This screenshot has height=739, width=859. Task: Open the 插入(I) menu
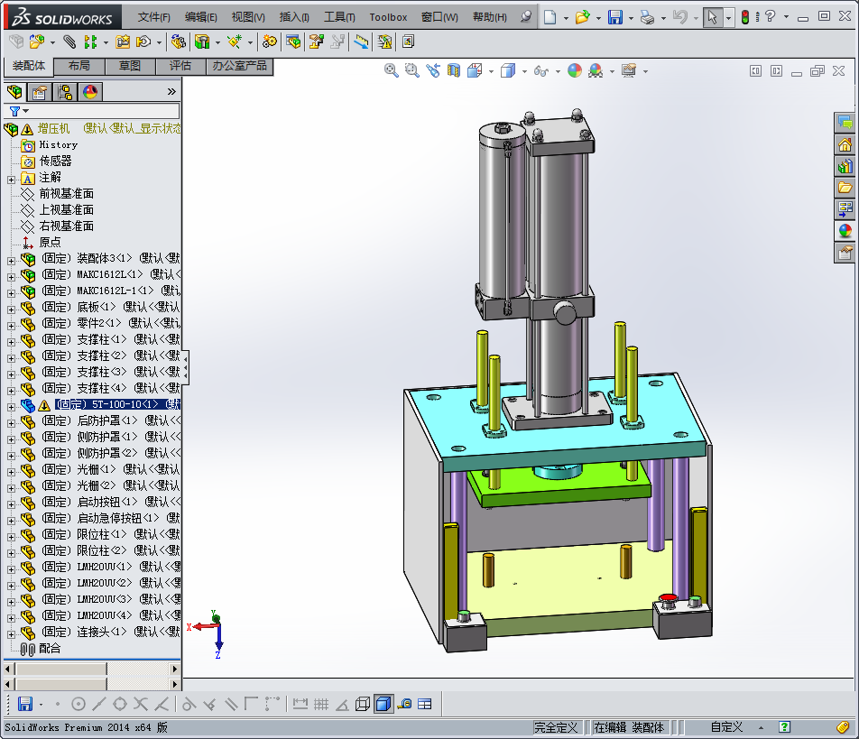tap(294, 17)
